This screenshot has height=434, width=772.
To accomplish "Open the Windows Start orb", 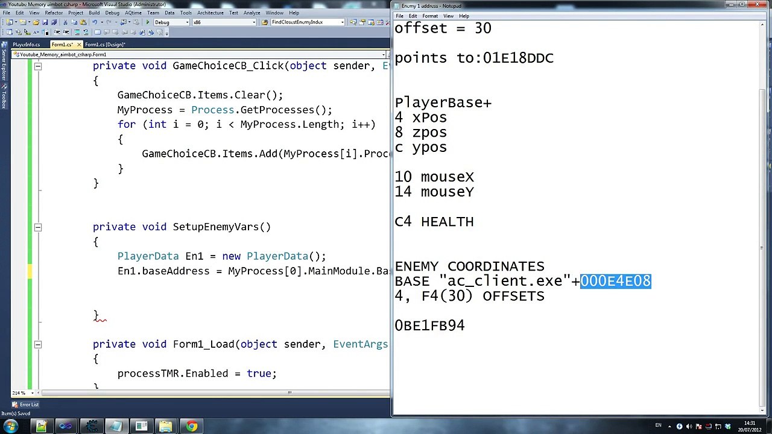I will click(10, 426).
